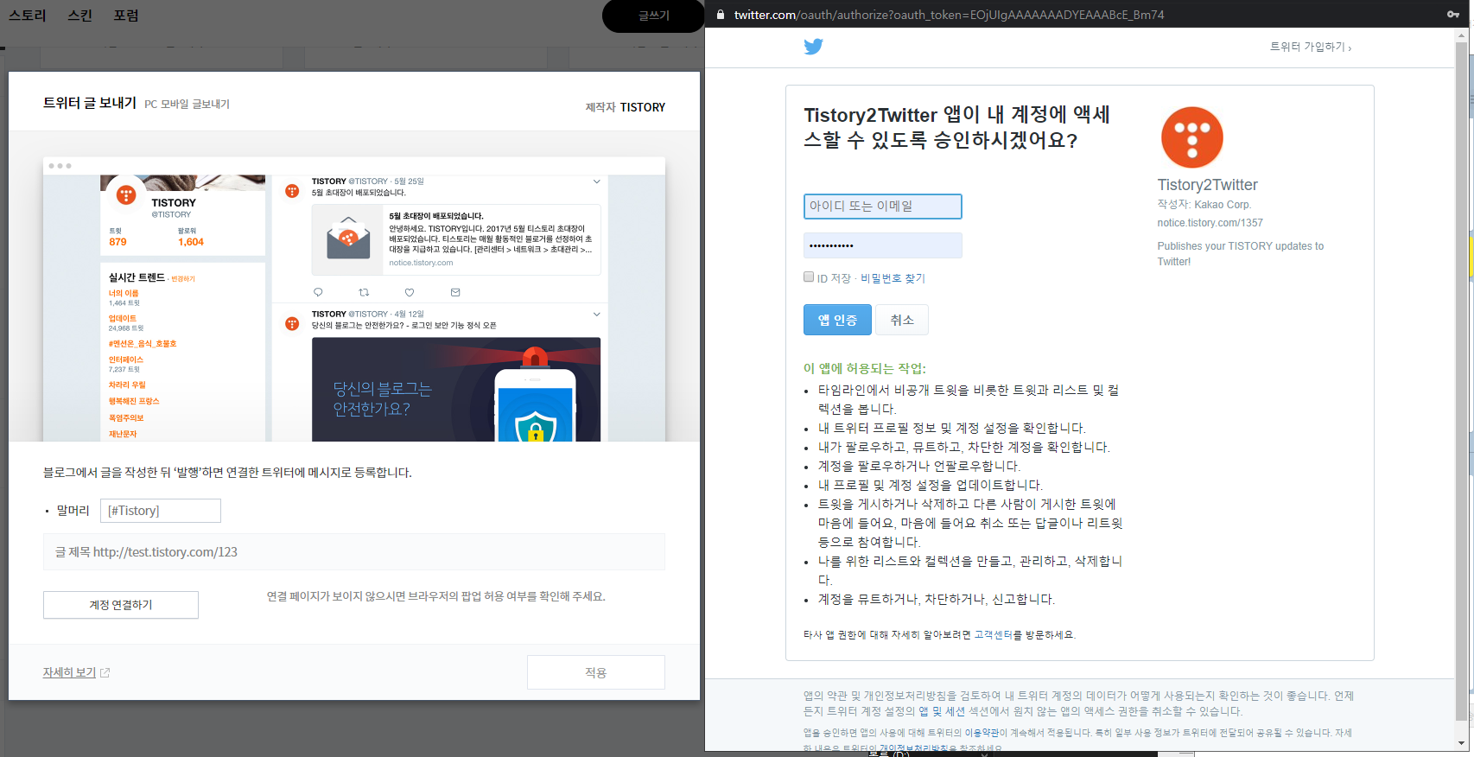Click the 글쓰기 button
The height and width of the screenshot is (757, 1474).
click(653, 16)
